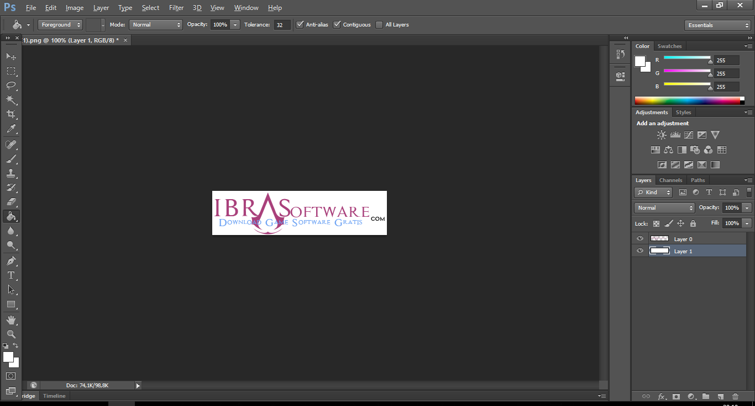Expand the Foreground fill source dropdown
Viewport: 755px width, 406px height.
click(60, 25)
